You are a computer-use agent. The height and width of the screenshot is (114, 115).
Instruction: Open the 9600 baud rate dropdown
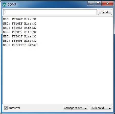[x=101, y=108]
